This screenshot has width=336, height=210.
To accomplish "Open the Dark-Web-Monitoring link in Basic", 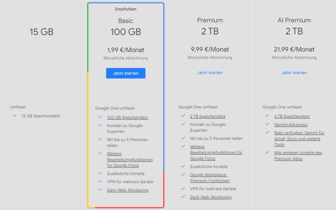I will click(x=128, y=190).
